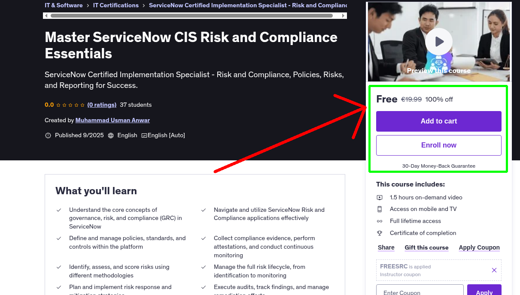Dismiss the applied FREESRC coupon

[x=494, y=270]
